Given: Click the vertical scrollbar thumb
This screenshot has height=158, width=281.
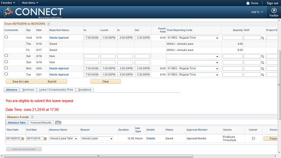Looking at the screenshot, I should tap(279, 85).
